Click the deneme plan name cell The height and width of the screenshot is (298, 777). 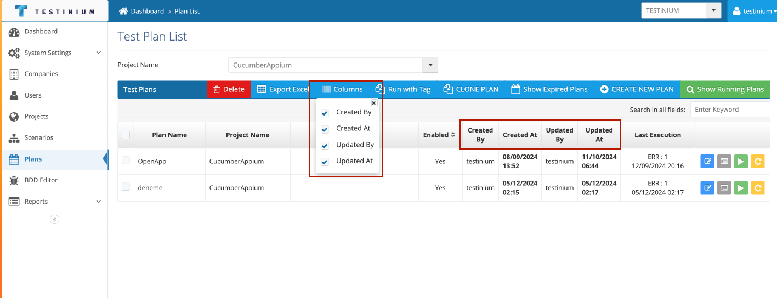coord(169,188)
